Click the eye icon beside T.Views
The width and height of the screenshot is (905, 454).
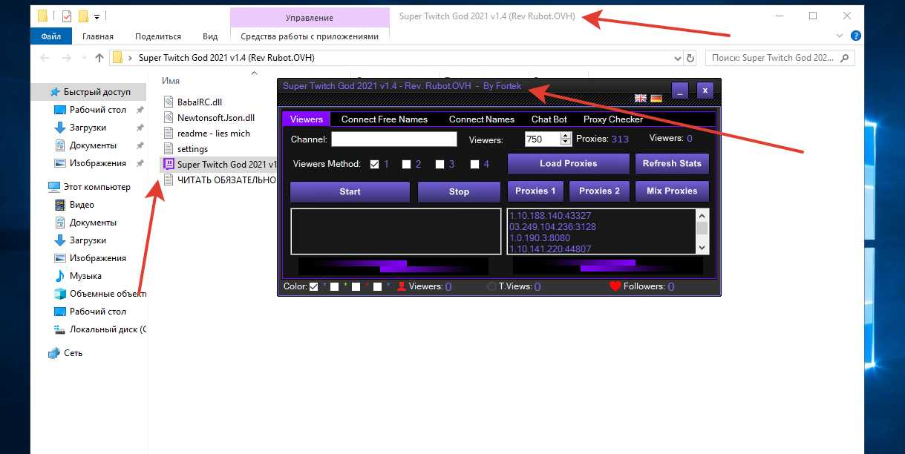click(x=491, y=286)
